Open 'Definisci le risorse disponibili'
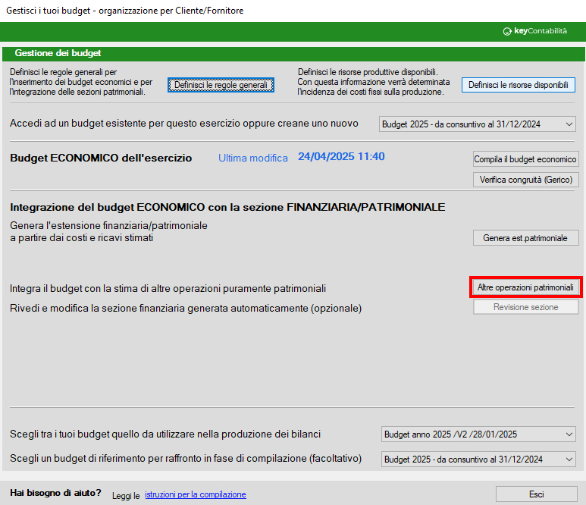 tap(519, 85)
